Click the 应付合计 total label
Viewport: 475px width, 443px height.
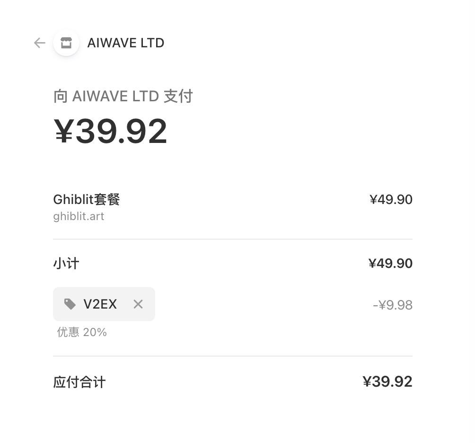[x=79, y=382]
